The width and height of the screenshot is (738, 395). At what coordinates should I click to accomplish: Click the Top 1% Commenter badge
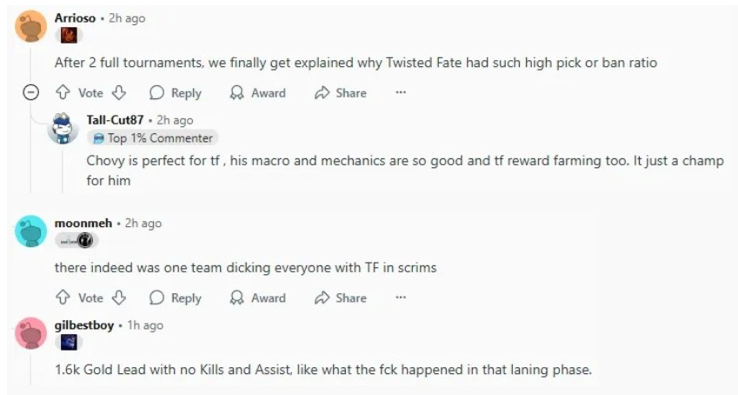pos(153,138)
